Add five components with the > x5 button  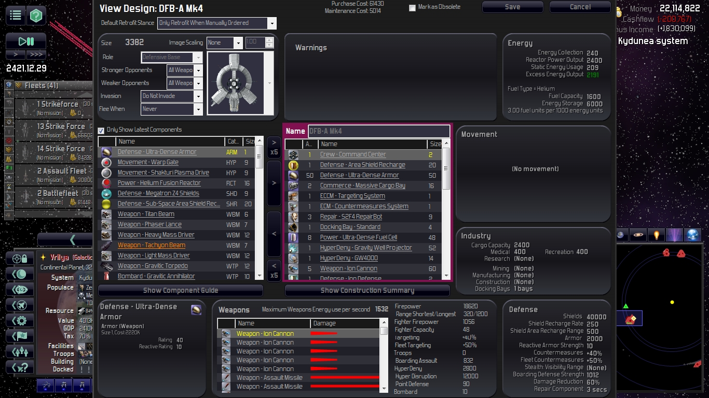[274, 148]
